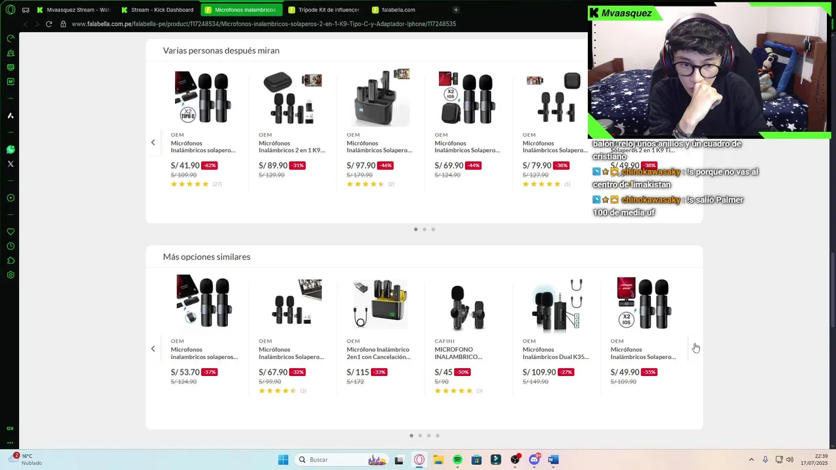Open the weather widget showing 16°C Nublado
This screenshot has height=470, width=836.
(27, 460)
